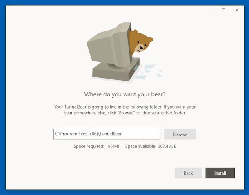Viewport: 249px width, 195px height.
Task: Select the "Space available: 207,48GB" text
Action: 151,146
